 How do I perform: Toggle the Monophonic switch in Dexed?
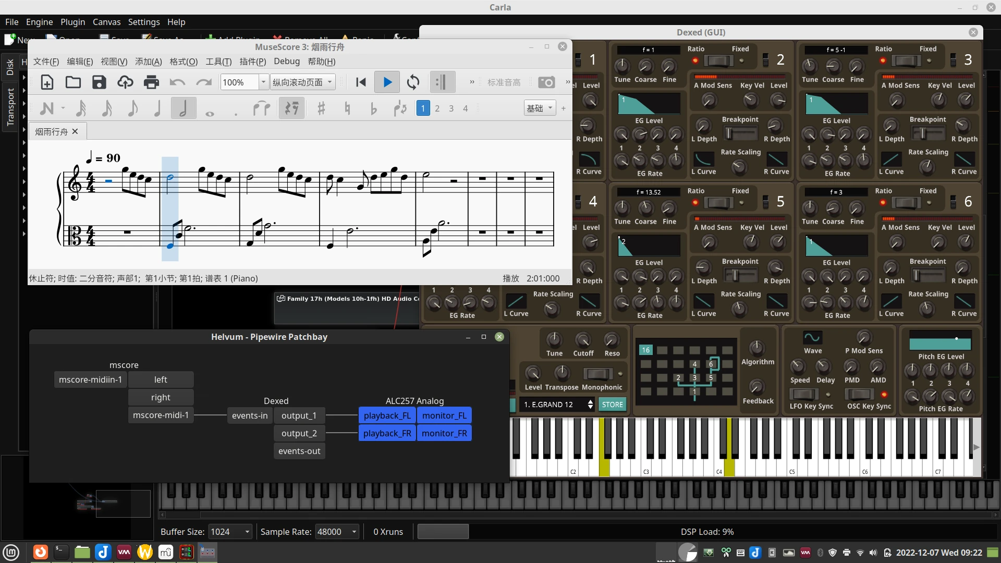click(x=597, y=374)
